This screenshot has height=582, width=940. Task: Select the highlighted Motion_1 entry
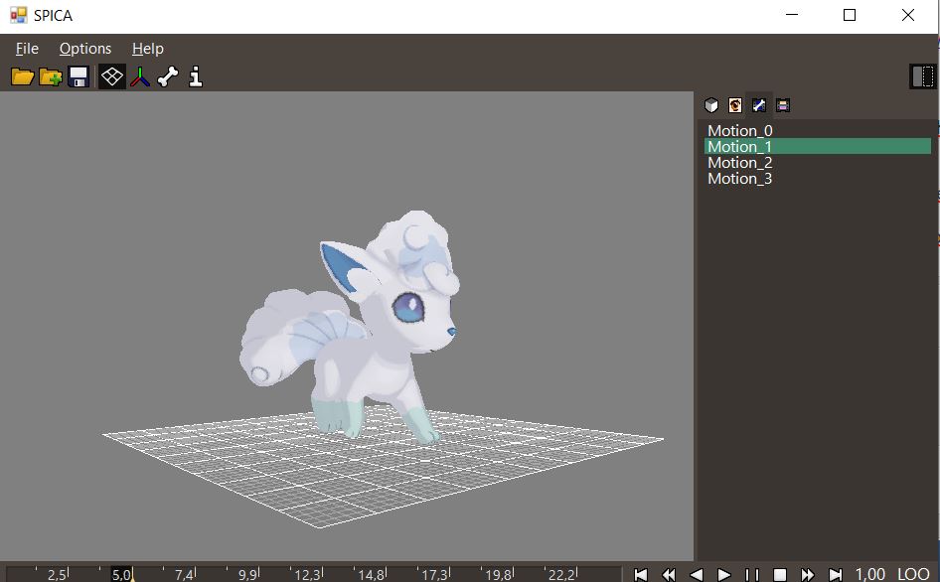click(818, 146)
